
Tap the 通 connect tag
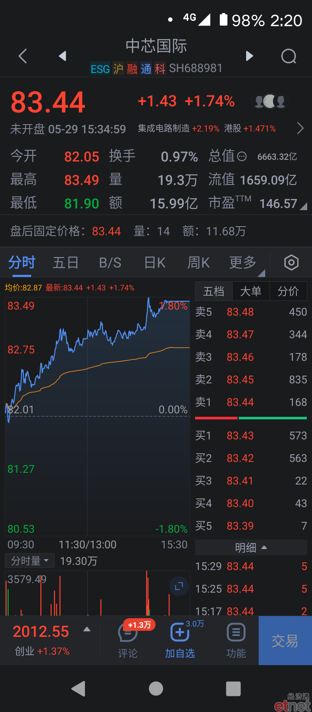click(x=146, y=69)
